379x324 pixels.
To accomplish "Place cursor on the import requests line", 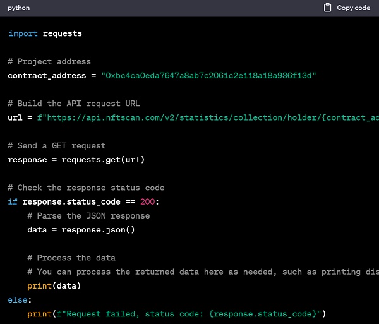I will (45, 33).
